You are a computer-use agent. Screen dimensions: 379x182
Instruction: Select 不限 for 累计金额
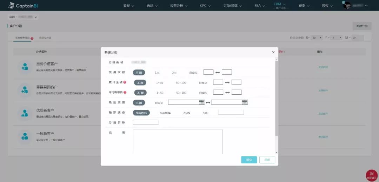[x=140, y=82]
